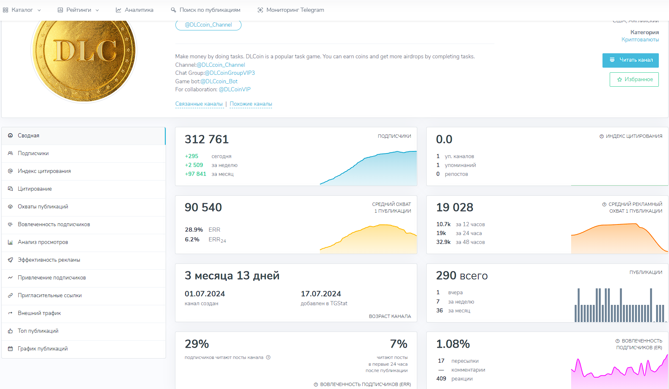Open Анализ просмотров section
This screenshot has width=669, height=389.
pyautogui.click(x=83, y=242)
